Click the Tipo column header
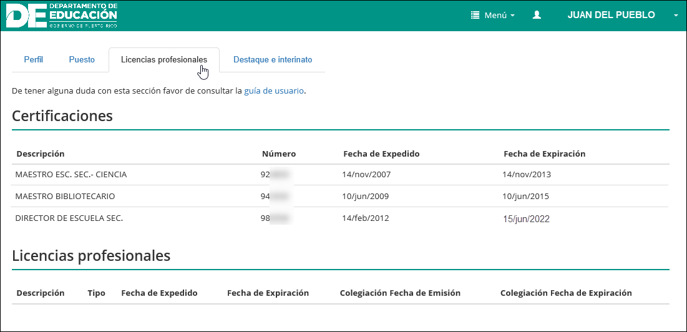This screenshot has width=687, height=332. (x=97, y=293)
